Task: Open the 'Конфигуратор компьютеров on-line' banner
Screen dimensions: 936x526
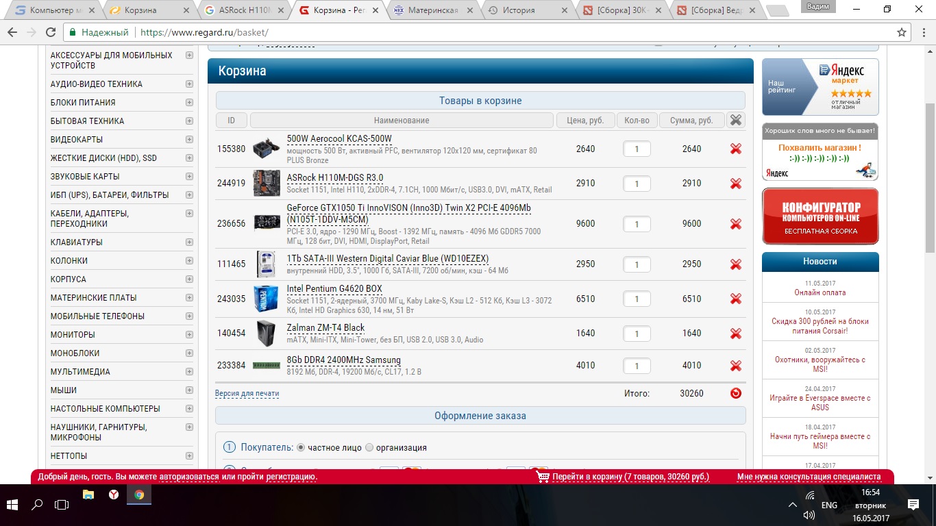Action: (x=820, y=216)
